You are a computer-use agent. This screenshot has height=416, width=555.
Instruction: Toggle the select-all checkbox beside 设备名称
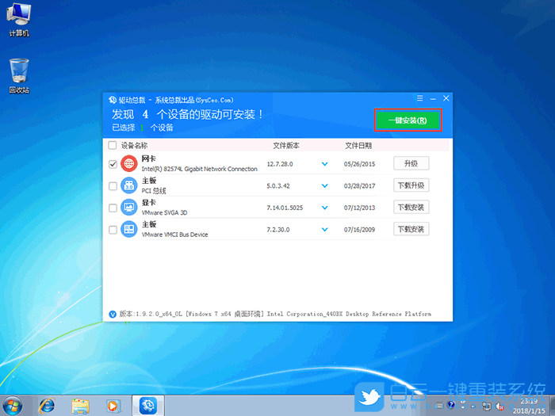tap(112, 146)
